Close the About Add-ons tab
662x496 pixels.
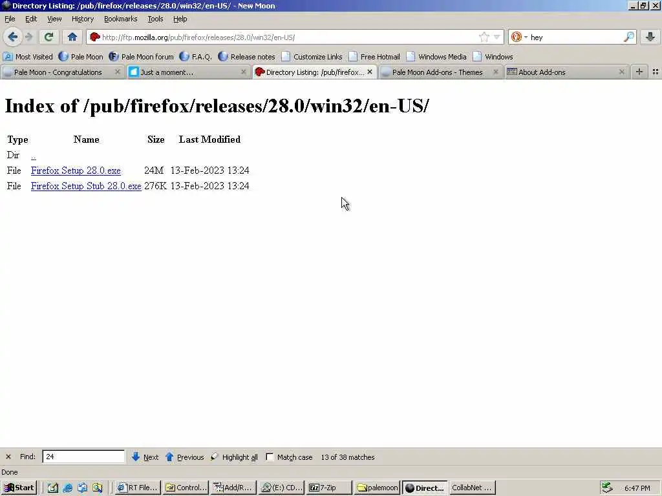tap(621, 72)
